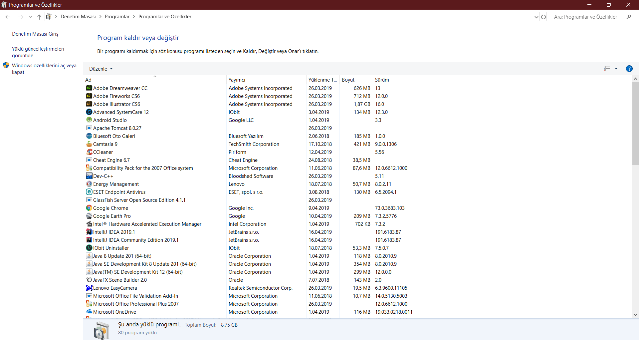Viewport: 639px width, 340px height.
Task: Click the ESET Endpoint Antivirus icon
Action: coord(89,192)
